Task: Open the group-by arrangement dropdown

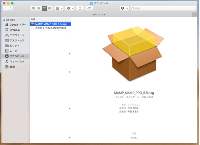Action: (x=59, y=8)
